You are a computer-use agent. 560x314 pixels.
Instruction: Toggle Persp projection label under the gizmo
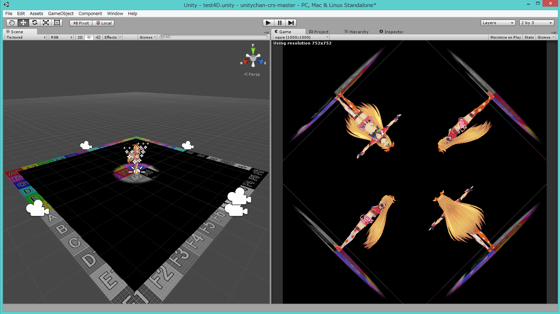[252, 74]
